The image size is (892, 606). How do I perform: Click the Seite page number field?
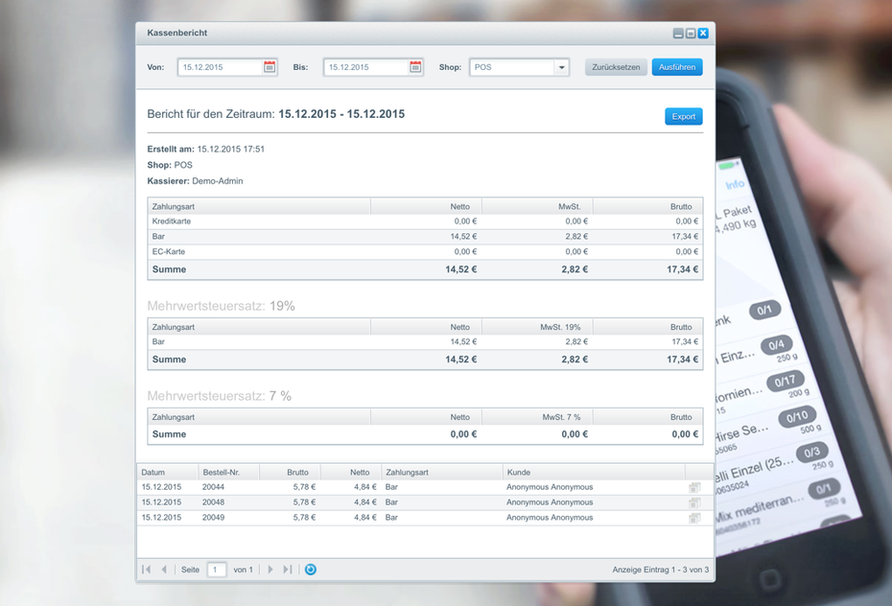coord(216,570)
